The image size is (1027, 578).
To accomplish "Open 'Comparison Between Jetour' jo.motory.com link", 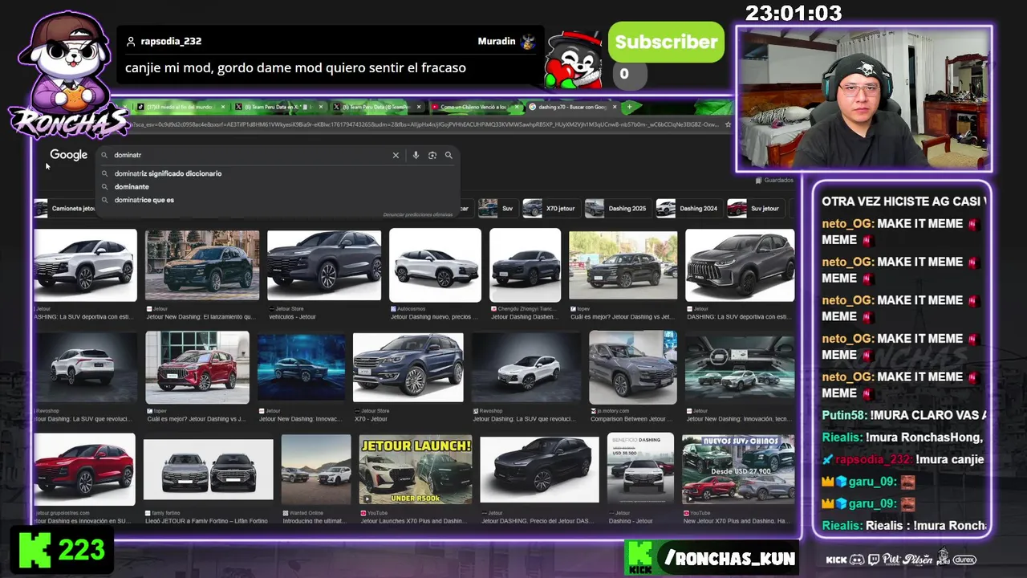I will click(x=632, y=418).
